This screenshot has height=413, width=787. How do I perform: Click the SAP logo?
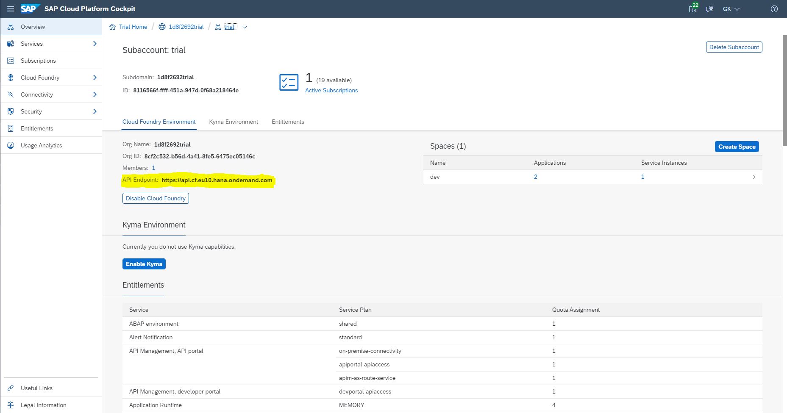tap(31, 9)
